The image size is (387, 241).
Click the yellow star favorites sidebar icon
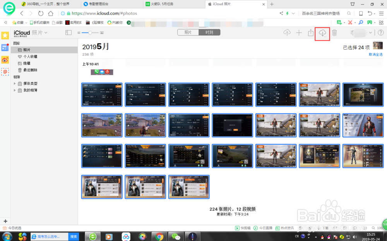coord(5,35)
